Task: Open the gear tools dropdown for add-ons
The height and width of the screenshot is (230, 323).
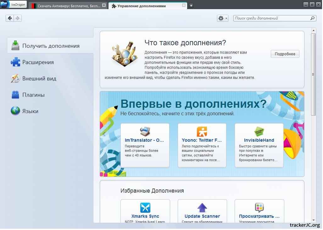Action: [x=222, y=18]
